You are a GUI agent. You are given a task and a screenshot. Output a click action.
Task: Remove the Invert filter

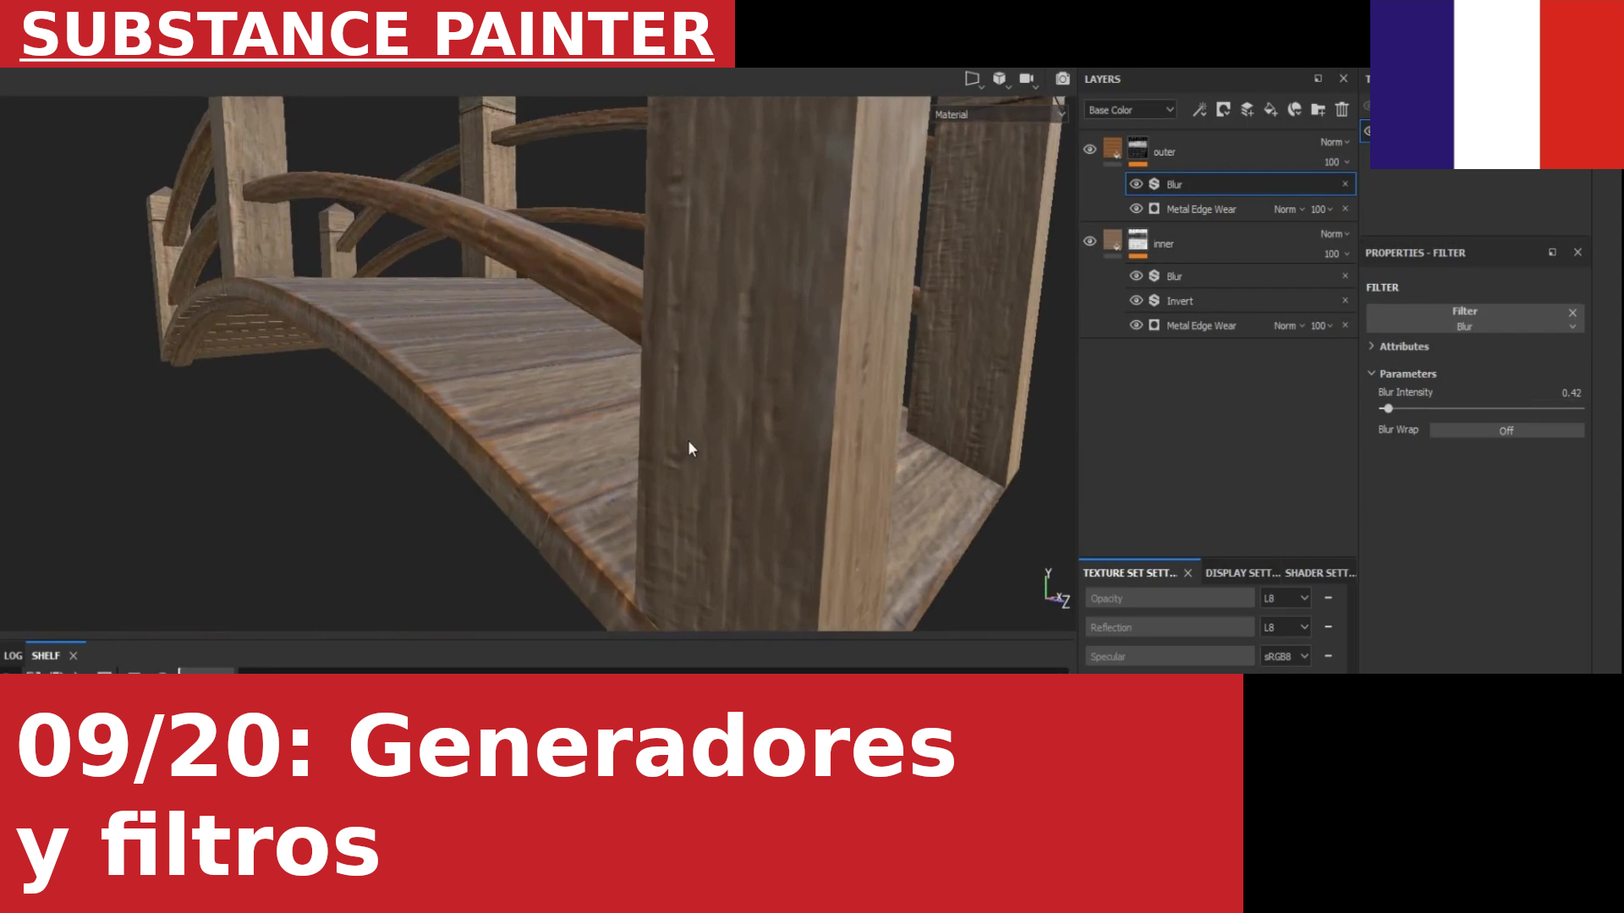coord(1345,300)
